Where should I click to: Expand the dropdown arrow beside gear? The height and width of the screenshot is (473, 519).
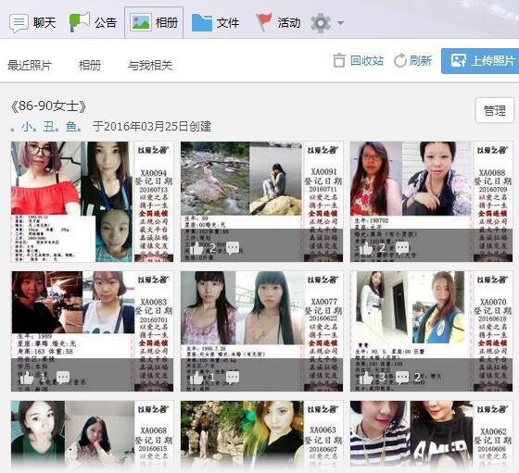point(340,23)
